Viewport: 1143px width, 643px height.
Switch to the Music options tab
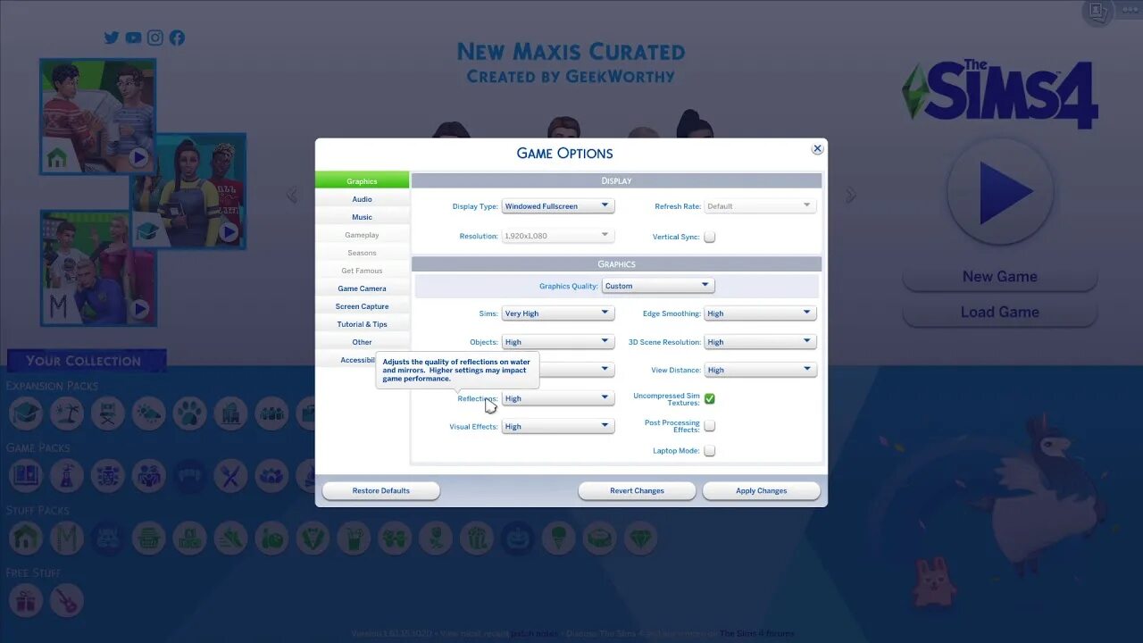[x=362, y=217]
